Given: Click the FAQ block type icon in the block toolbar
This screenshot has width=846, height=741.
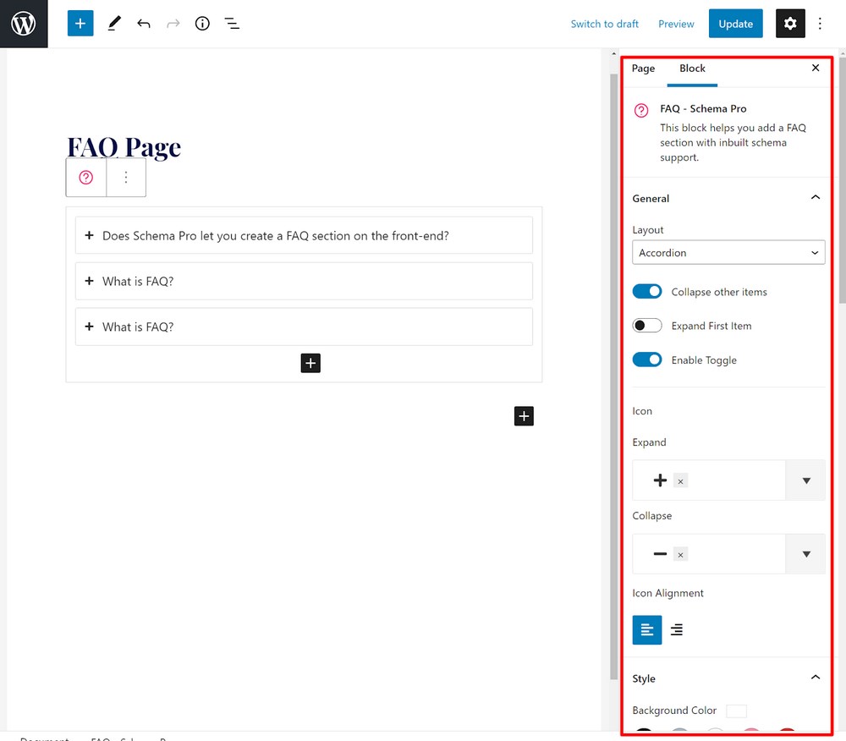Looking at the screenshot, I should coord(85,178).
